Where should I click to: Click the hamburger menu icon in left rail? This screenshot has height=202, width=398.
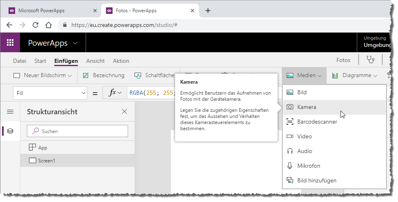pyautogui.click(x=10, y=111)
